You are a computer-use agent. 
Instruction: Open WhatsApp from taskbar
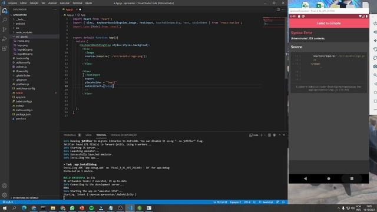tap(72, 208)
